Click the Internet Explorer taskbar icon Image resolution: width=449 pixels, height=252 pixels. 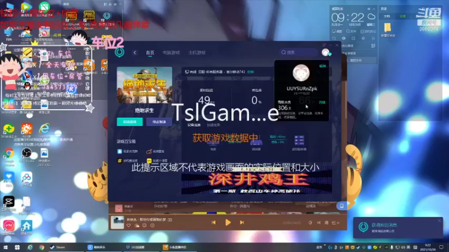click(x=30, y=248)
